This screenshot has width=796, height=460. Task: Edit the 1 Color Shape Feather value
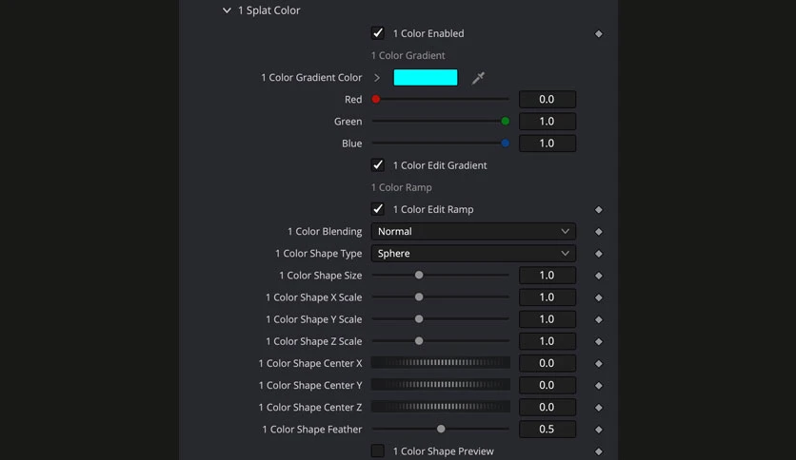(547, 429)
